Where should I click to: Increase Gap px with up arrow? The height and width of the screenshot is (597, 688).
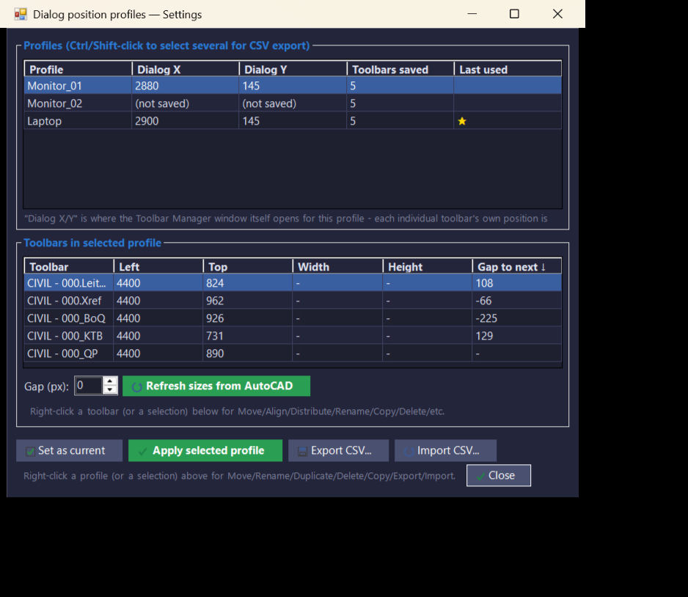[110, 381]
